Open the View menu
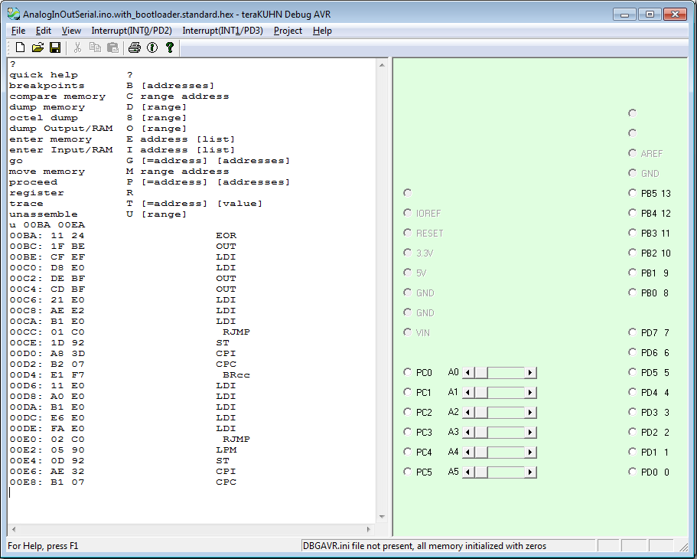Screen dimensions: 697x559 [x=71, y=31]
